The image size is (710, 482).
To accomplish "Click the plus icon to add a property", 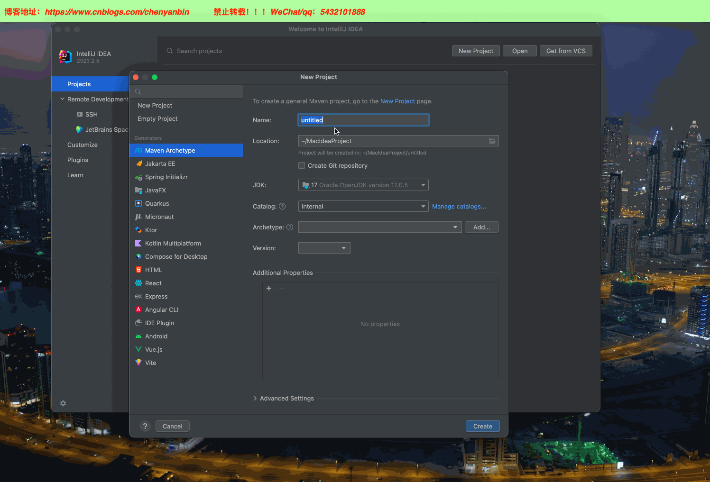I will click(x=269, y=288).
